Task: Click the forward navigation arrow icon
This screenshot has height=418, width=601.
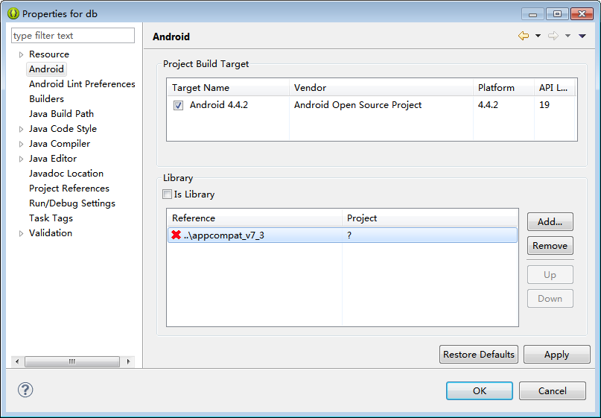Action: (553, 36)
